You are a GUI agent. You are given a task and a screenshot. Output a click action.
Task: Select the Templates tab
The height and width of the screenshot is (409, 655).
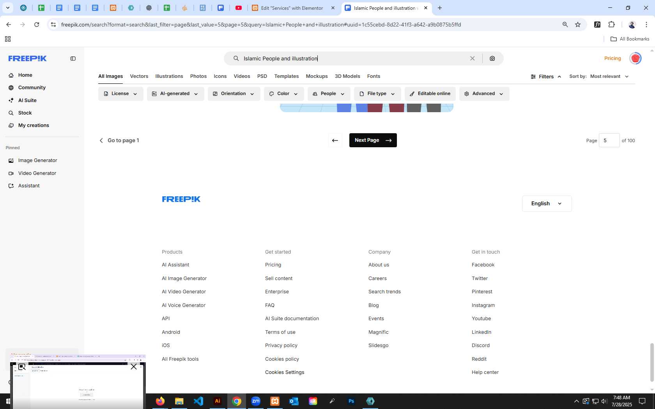pos(287,76)
